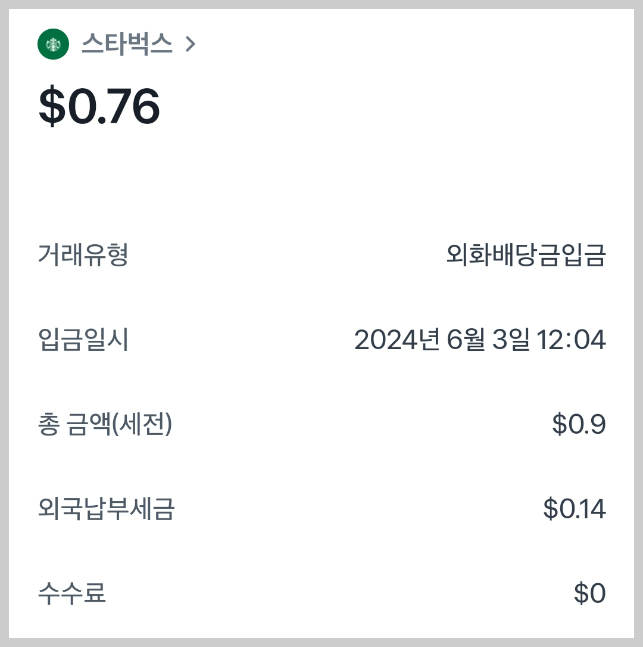Click the 76 cents digits in heading

pos(133,107)
